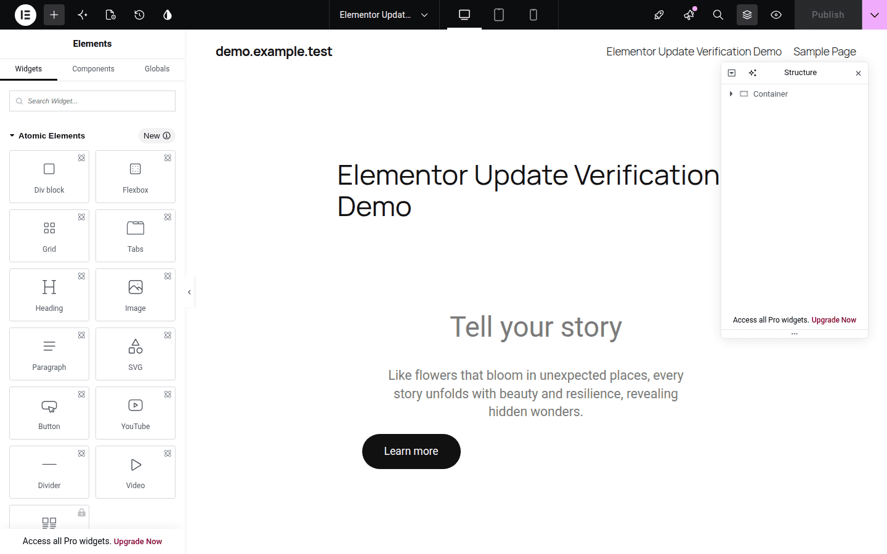Open the megaphone What's New icon
The height and width of the screenshot is (554, 887).
tap(689, 15)
